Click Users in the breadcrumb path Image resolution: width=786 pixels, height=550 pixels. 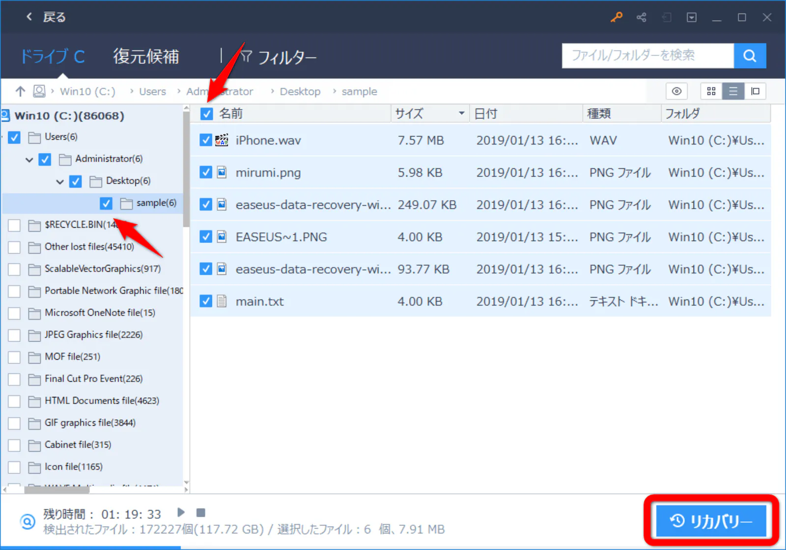pos(152,91)
